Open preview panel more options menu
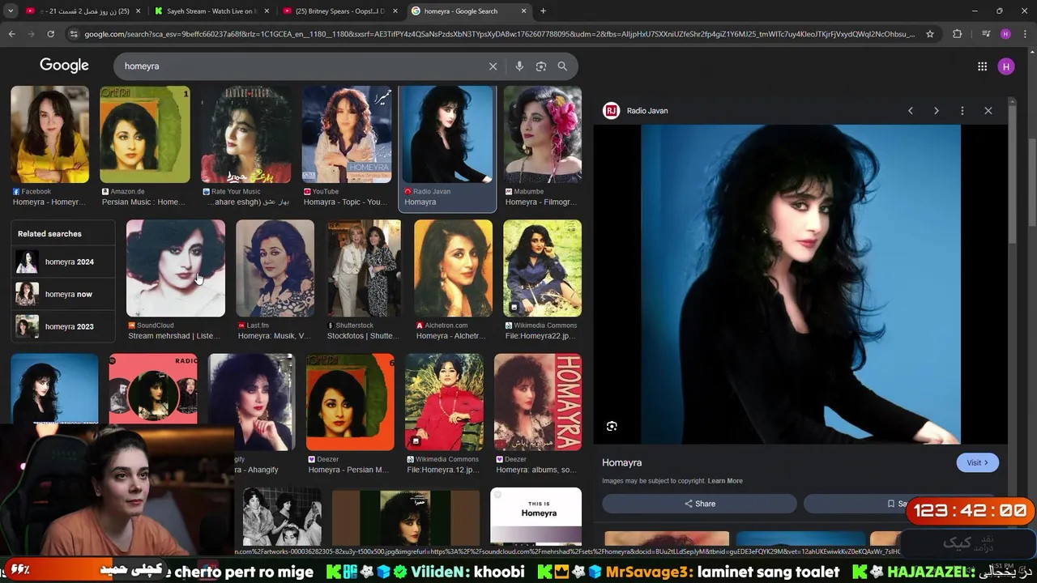 [x=962, y=111]
